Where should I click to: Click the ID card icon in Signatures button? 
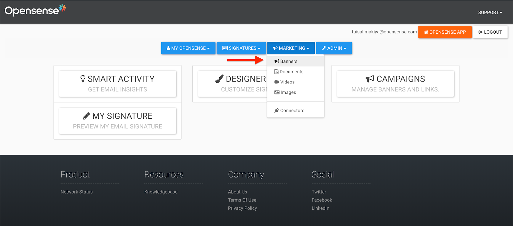(x=225, y=48)
